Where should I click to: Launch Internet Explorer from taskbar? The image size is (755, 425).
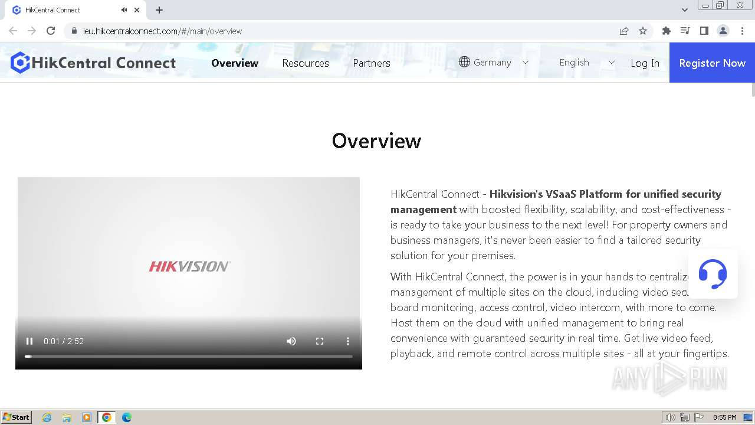point(47,417)
